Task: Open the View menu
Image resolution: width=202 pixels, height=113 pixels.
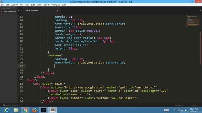Action: tap(27, 5)
